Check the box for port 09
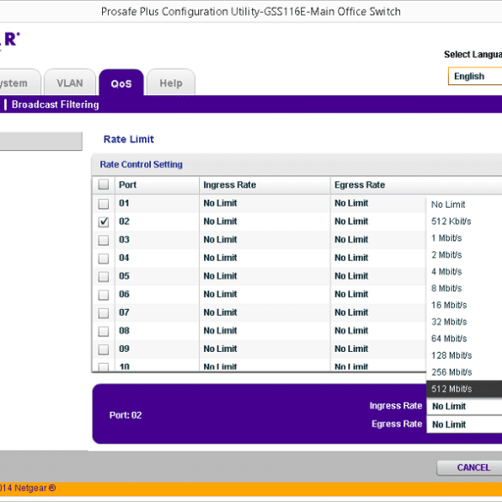 pos(104,349)
